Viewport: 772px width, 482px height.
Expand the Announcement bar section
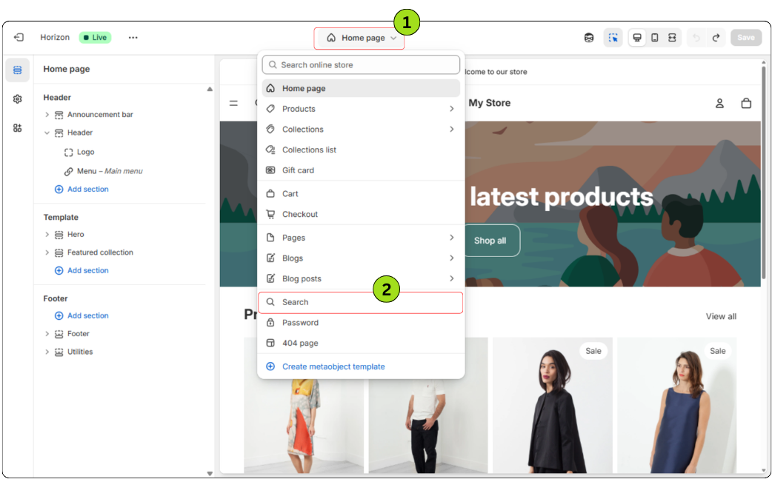47,115
